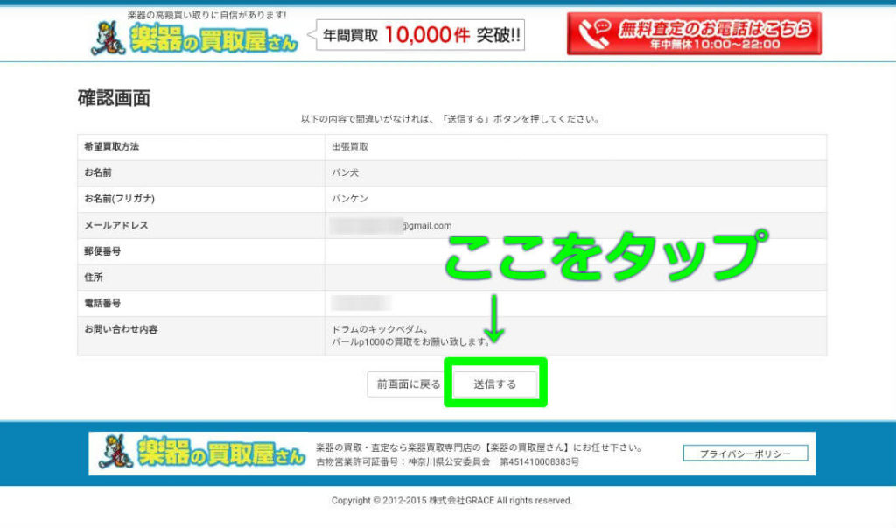
Task: Select the 出張買取 value in the table
Action: pos(350,147)
